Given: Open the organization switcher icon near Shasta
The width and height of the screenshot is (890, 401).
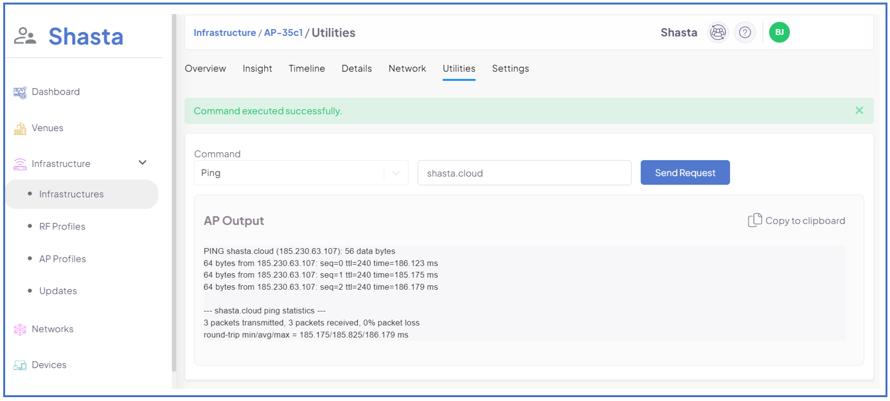Looking at the screenshot, I should click(718, 32).
